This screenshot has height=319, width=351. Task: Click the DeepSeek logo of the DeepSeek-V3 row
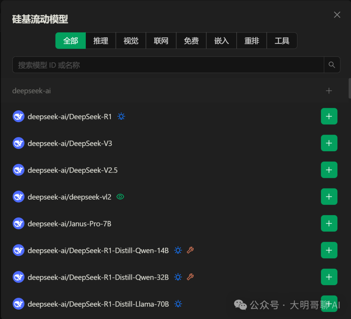18,143
